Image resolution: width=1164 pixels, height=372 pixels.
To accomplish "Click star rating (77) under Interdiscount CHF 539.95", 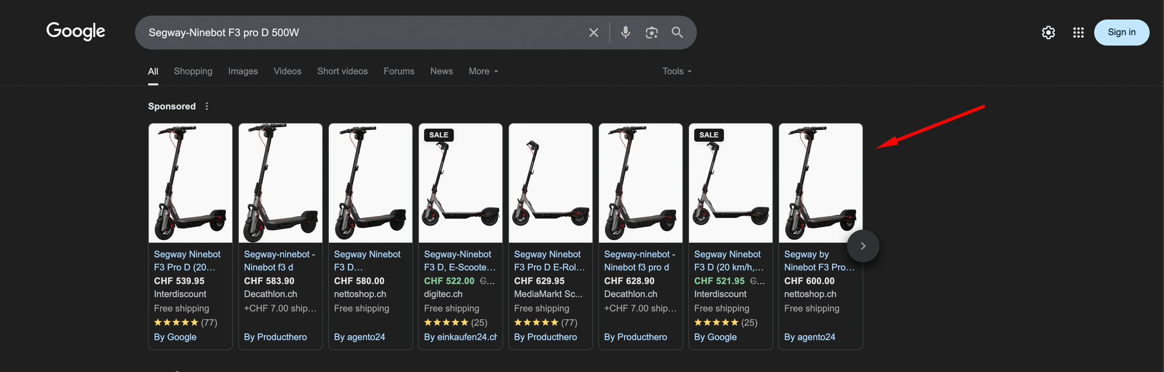I will pyautogui.click(x=186, y=323).
